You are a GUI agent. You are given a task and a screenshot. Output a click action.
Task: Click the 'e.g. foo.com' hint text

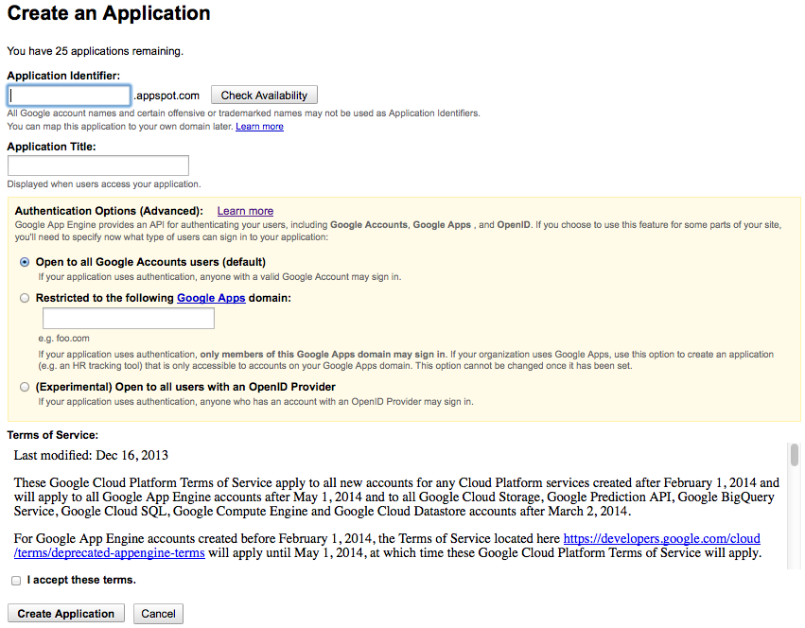63,339
